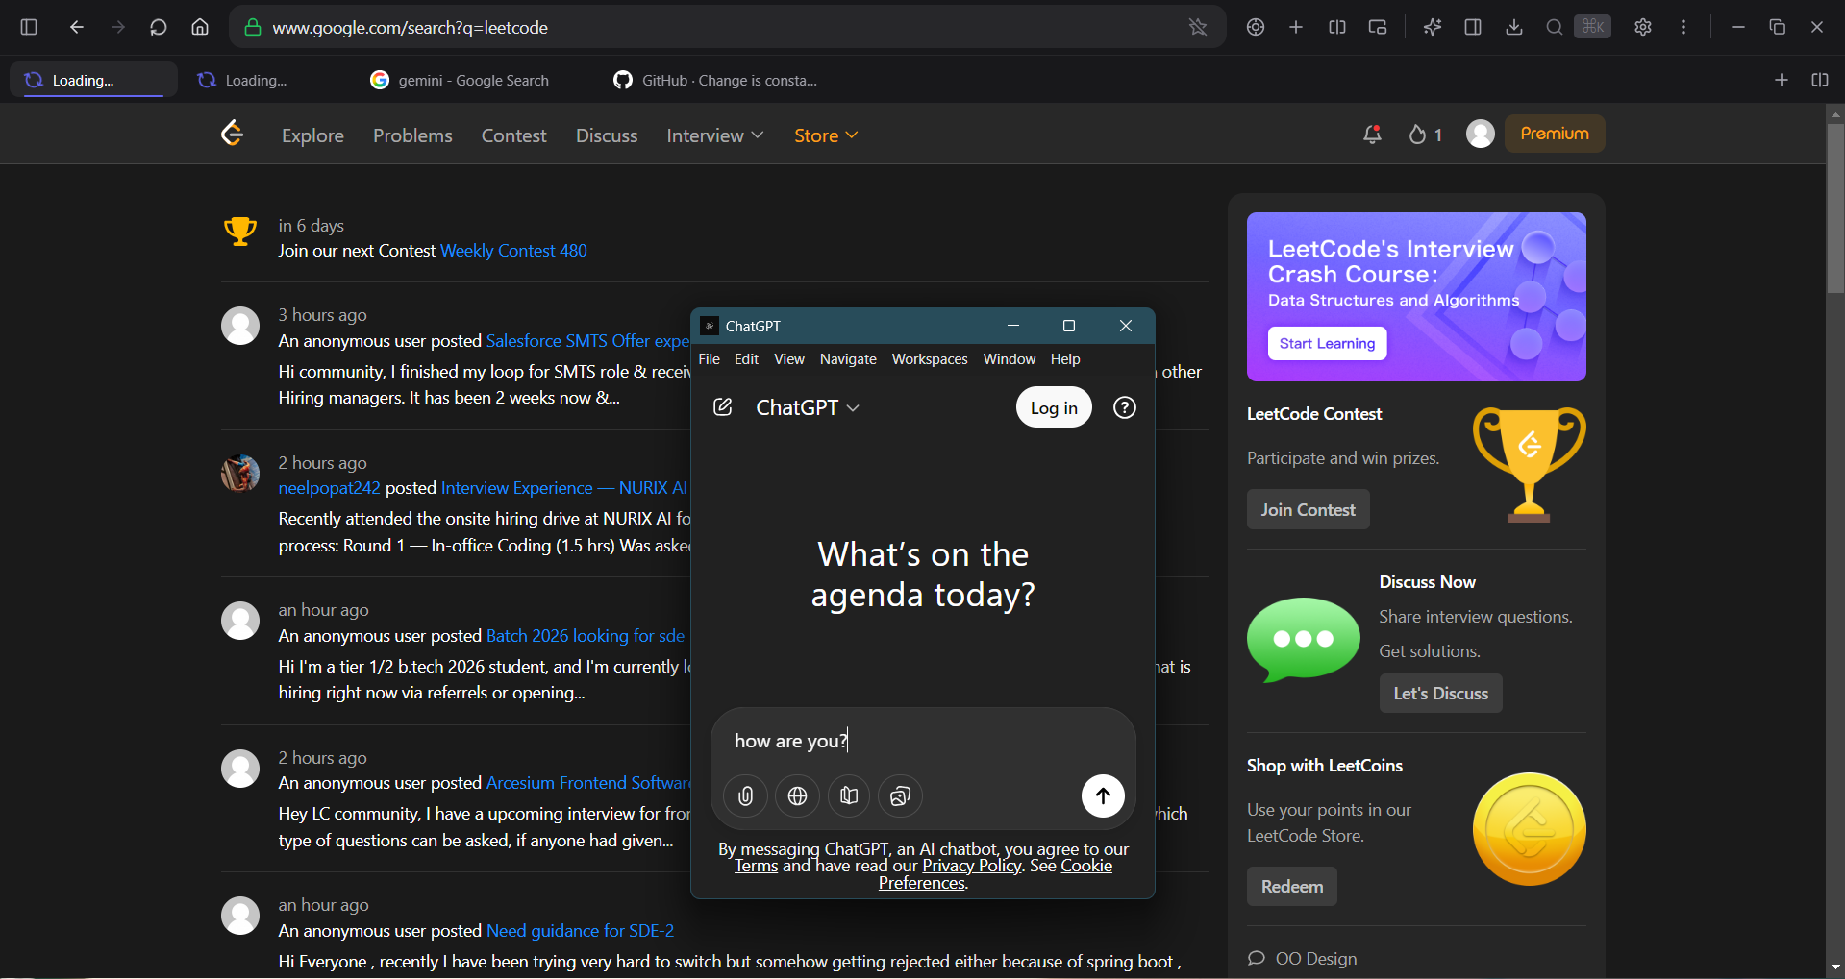Open the Weekly Contest 480 link
The height and width of the screenshot is (979, 1845).
513,251
